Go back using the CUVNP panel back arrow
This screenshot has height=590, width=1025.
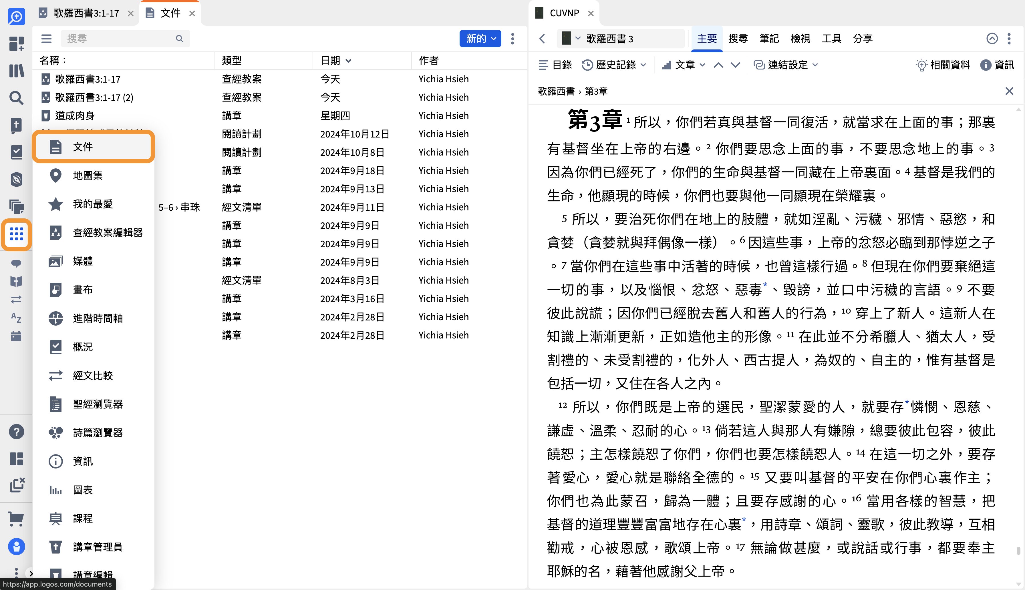coord(542,39)
